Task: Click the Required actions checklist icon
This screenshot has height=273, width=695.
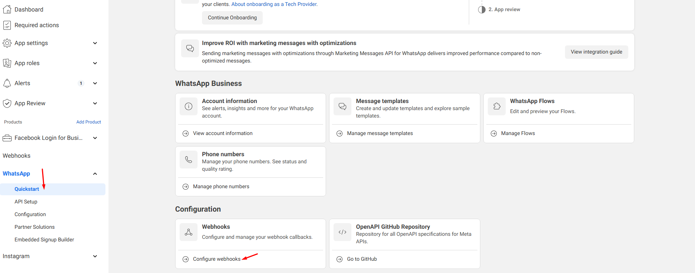Action: click(x=7, y=25)
